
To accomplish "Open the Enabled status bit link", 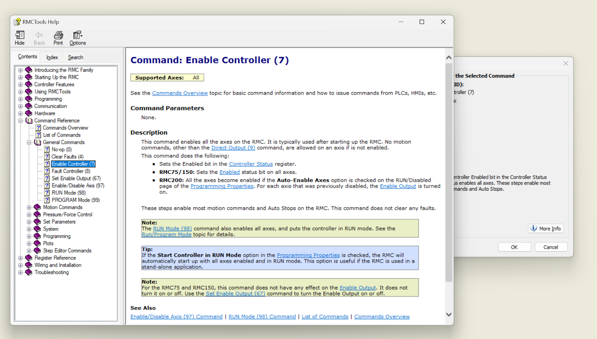I will 229,172.
